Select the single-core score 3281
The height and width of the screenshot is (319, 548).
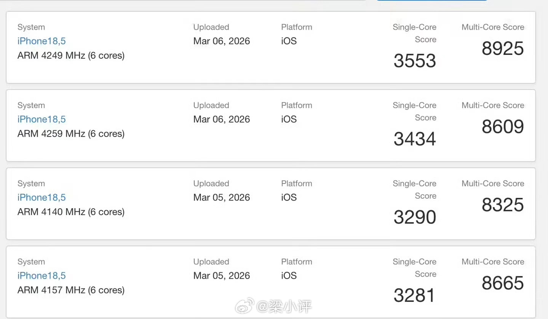tap(414, 295)
